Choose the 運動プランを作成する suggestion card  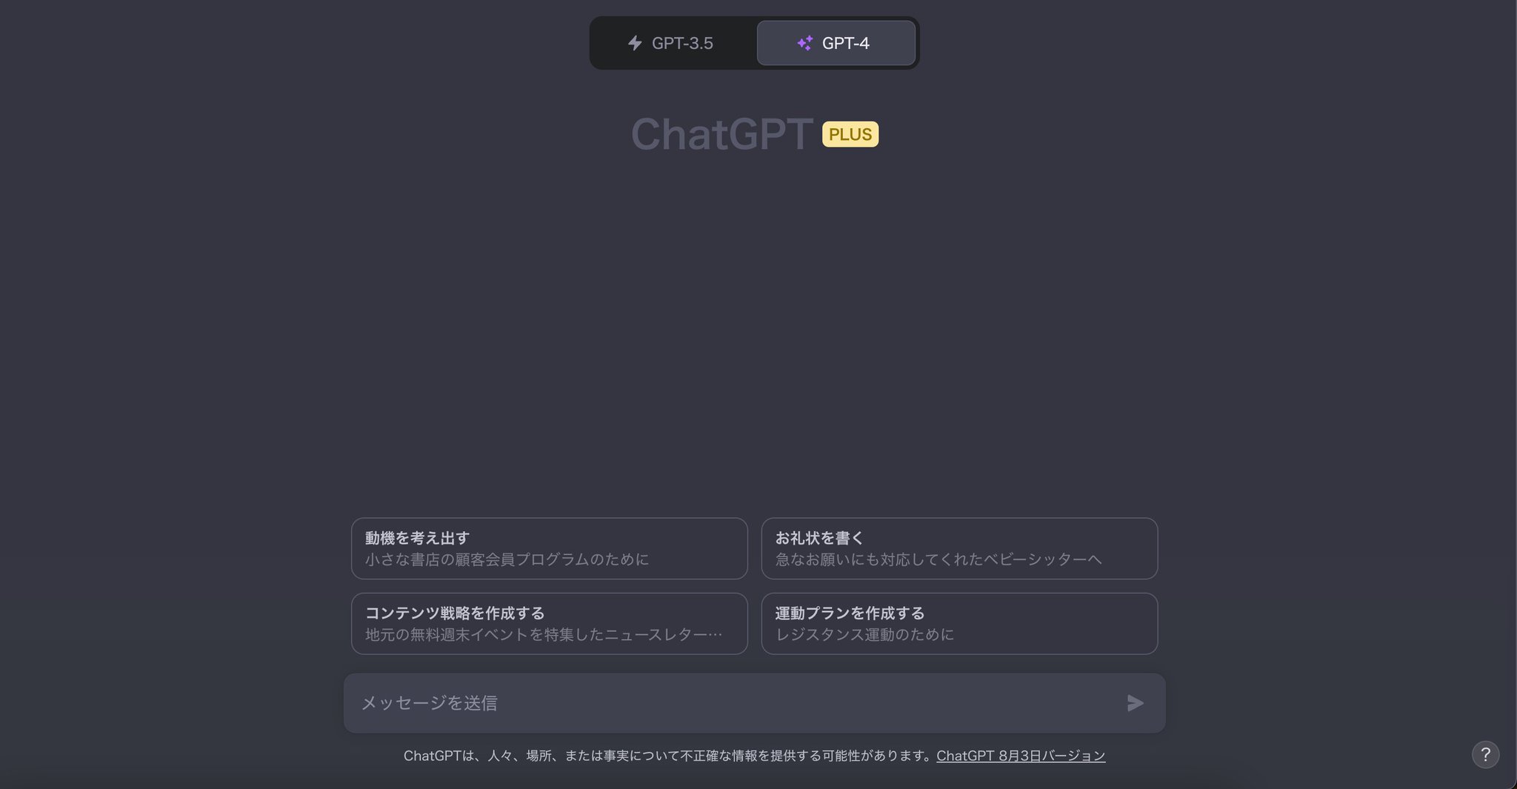959,623
